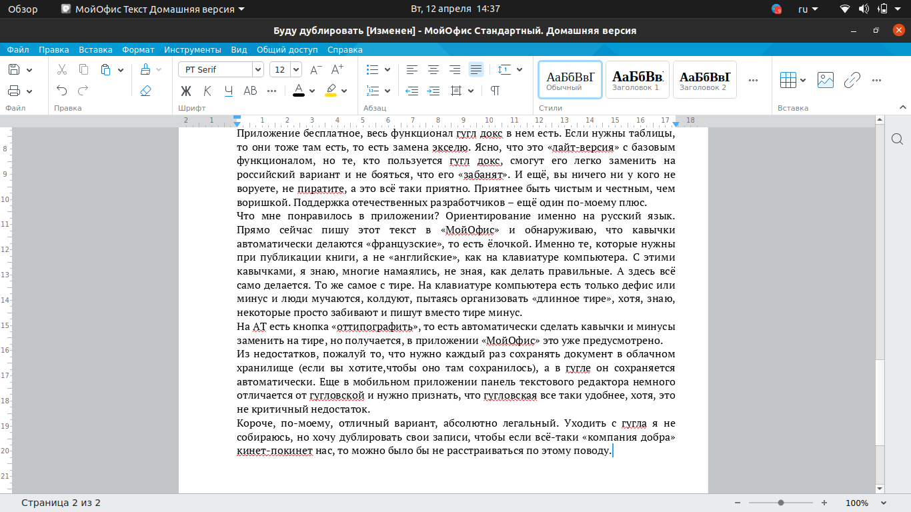
Task: Apply the Заголовок 1 style
Action: [638, 80]
